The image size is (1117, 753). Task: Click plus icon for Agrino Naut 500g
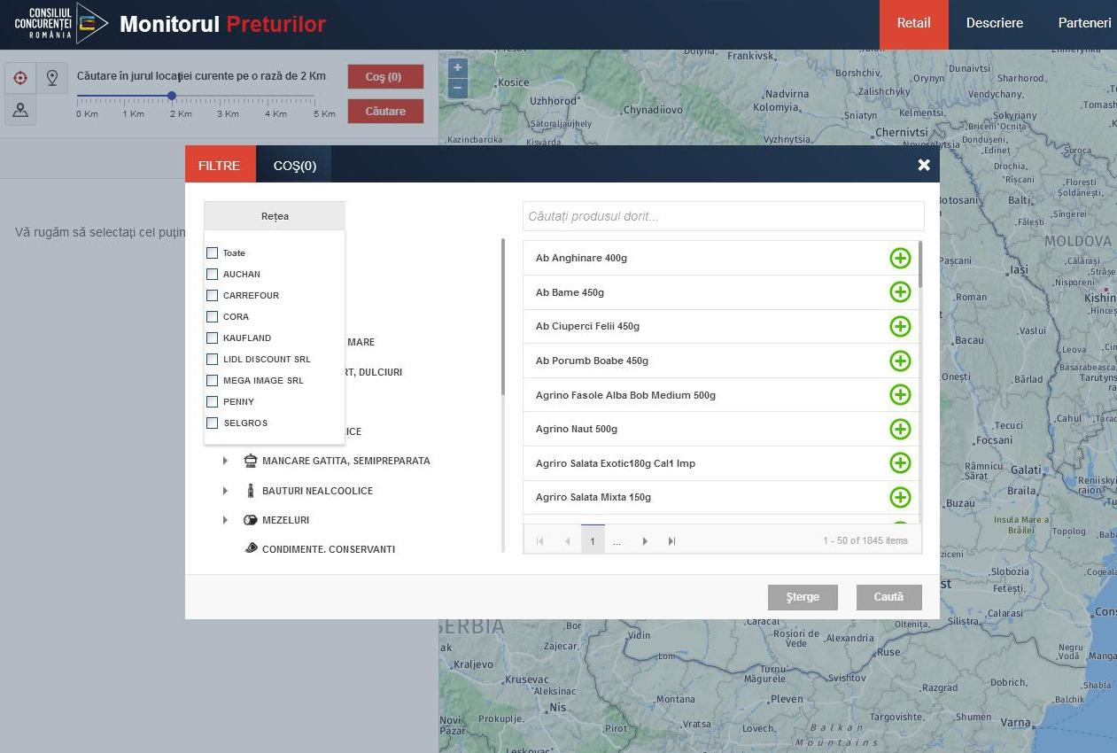[x=900, y=429]
